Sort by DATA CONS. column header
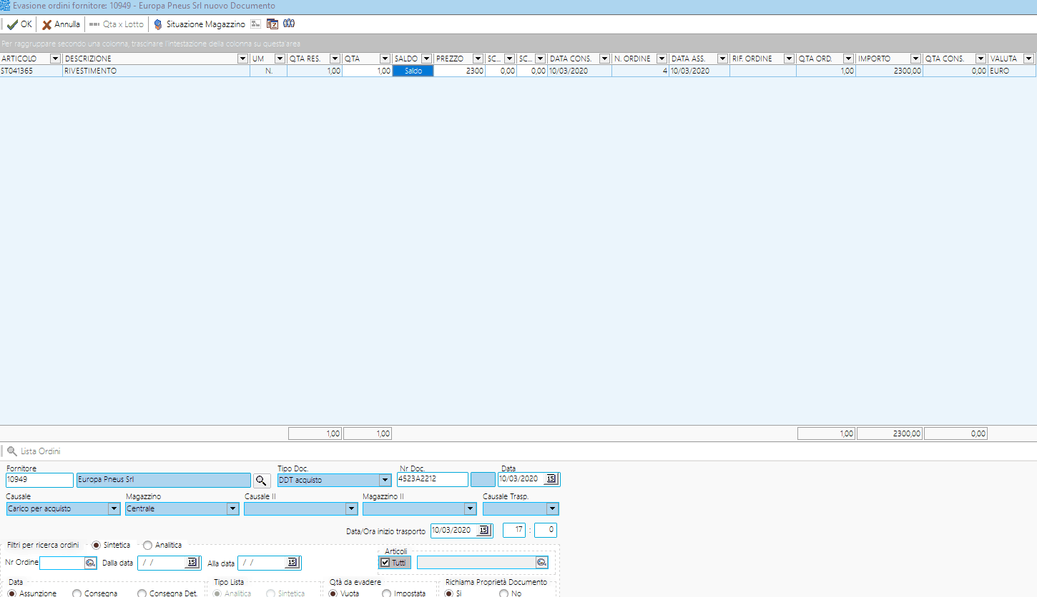Viewport: 1037px width, 597px height. (571, 59)
